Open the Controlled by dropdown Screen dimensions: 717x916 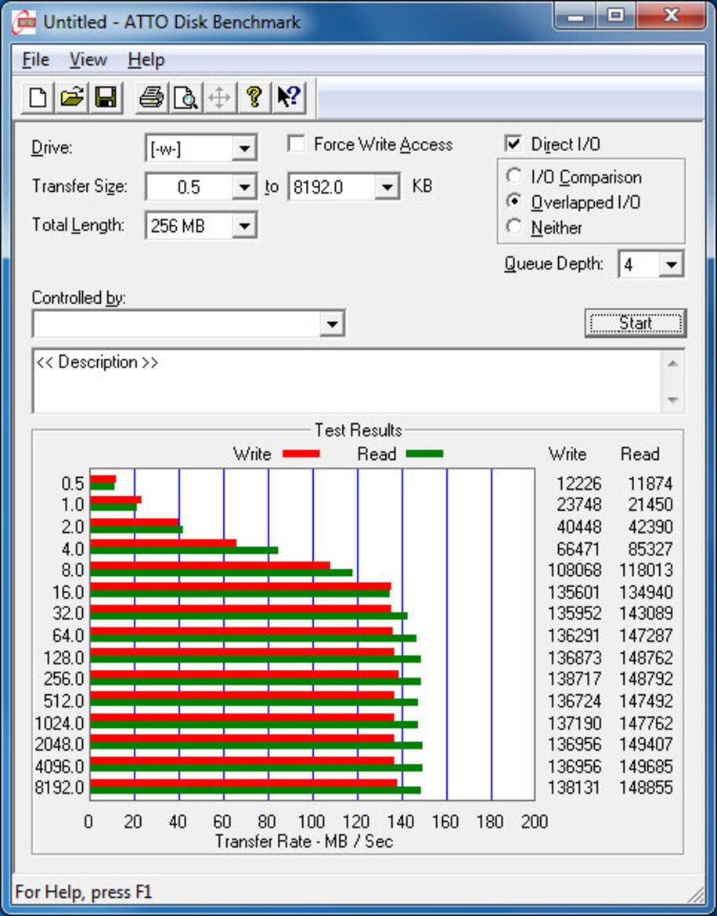332,324
